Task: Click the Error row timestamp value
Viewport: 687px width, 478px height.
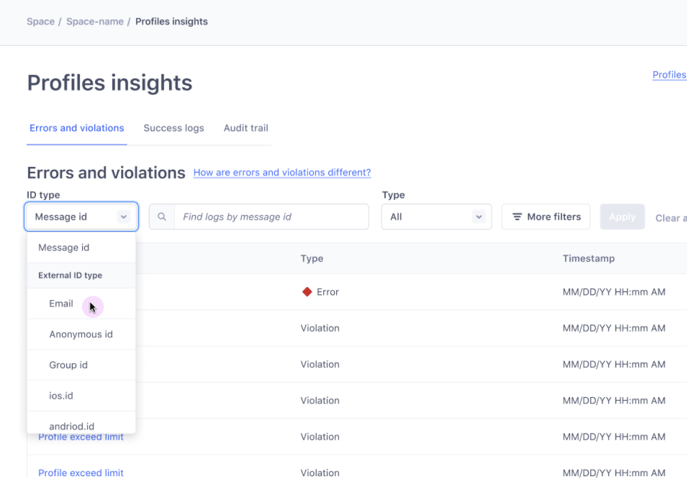Action: [x=614, y=292]
